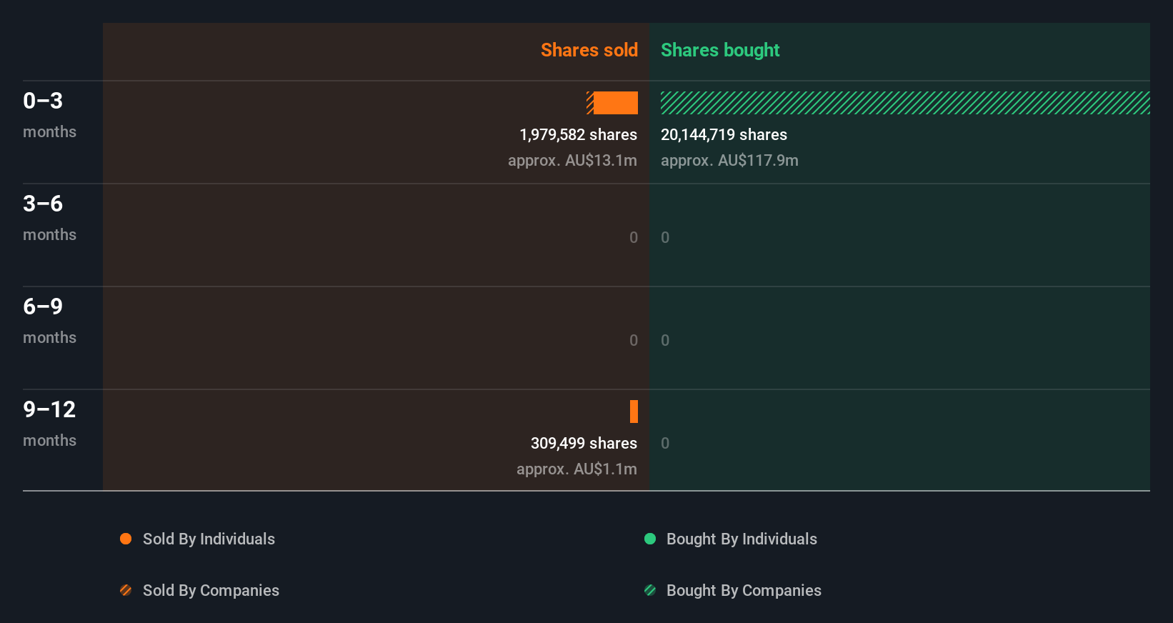Click the green Bought By Individuals legend dot
The height and width of the screenshot is (623, 1173).
point(650,539)
